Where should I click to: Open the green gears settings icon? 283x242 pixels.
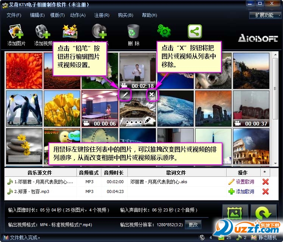pyautogui.click(x=164, y=31)
